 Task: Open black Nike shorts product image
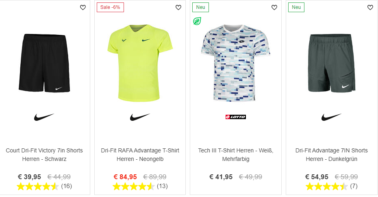tap(44, 63)
